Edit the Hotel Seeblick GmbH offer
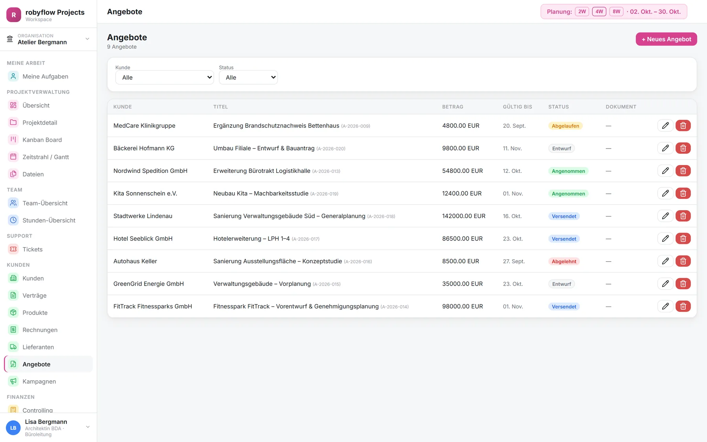 665,238
